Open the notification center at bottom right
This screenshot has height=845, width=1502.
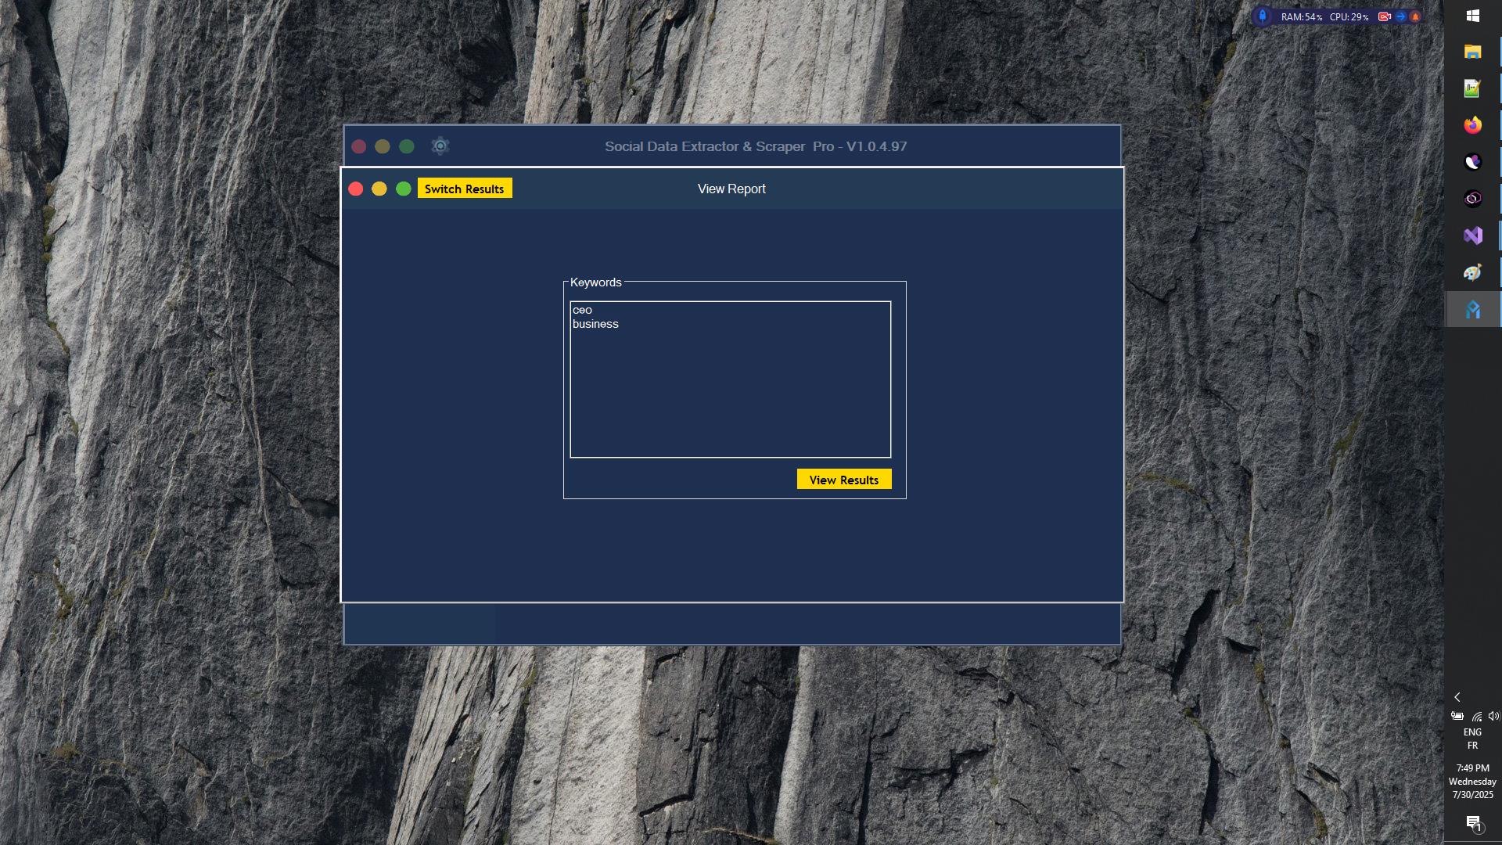click(x=1474, y=823)
